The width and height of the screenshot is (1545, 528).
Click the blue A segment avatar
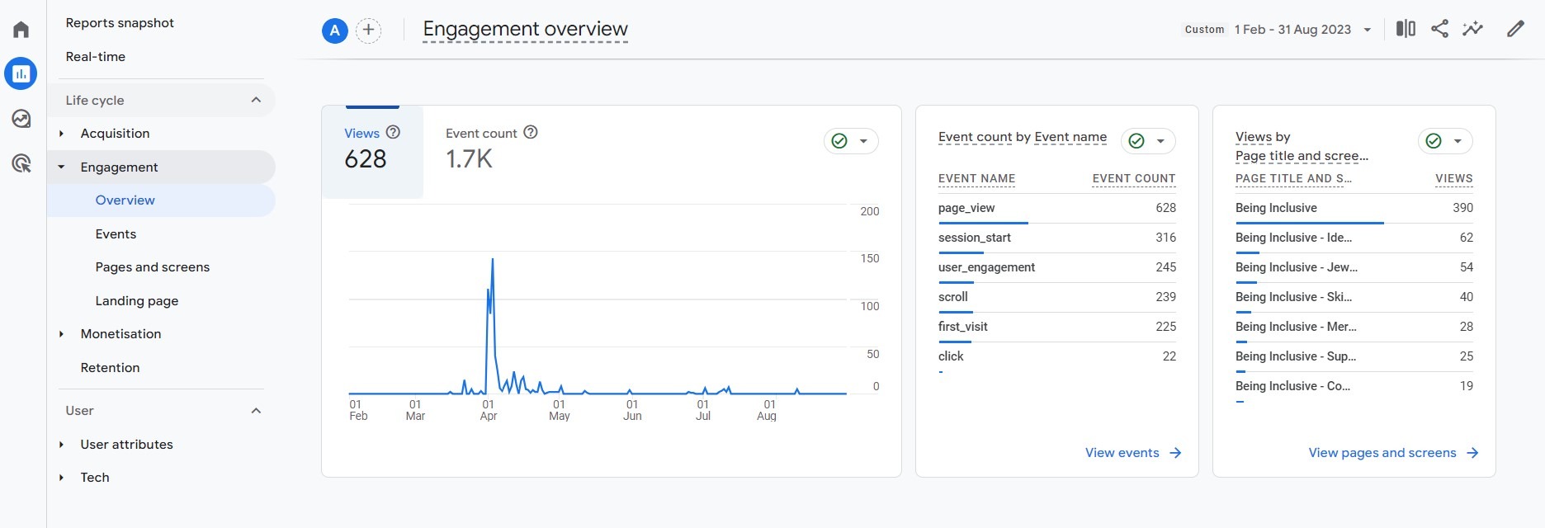pyautogui.click(x=334, y=31)
